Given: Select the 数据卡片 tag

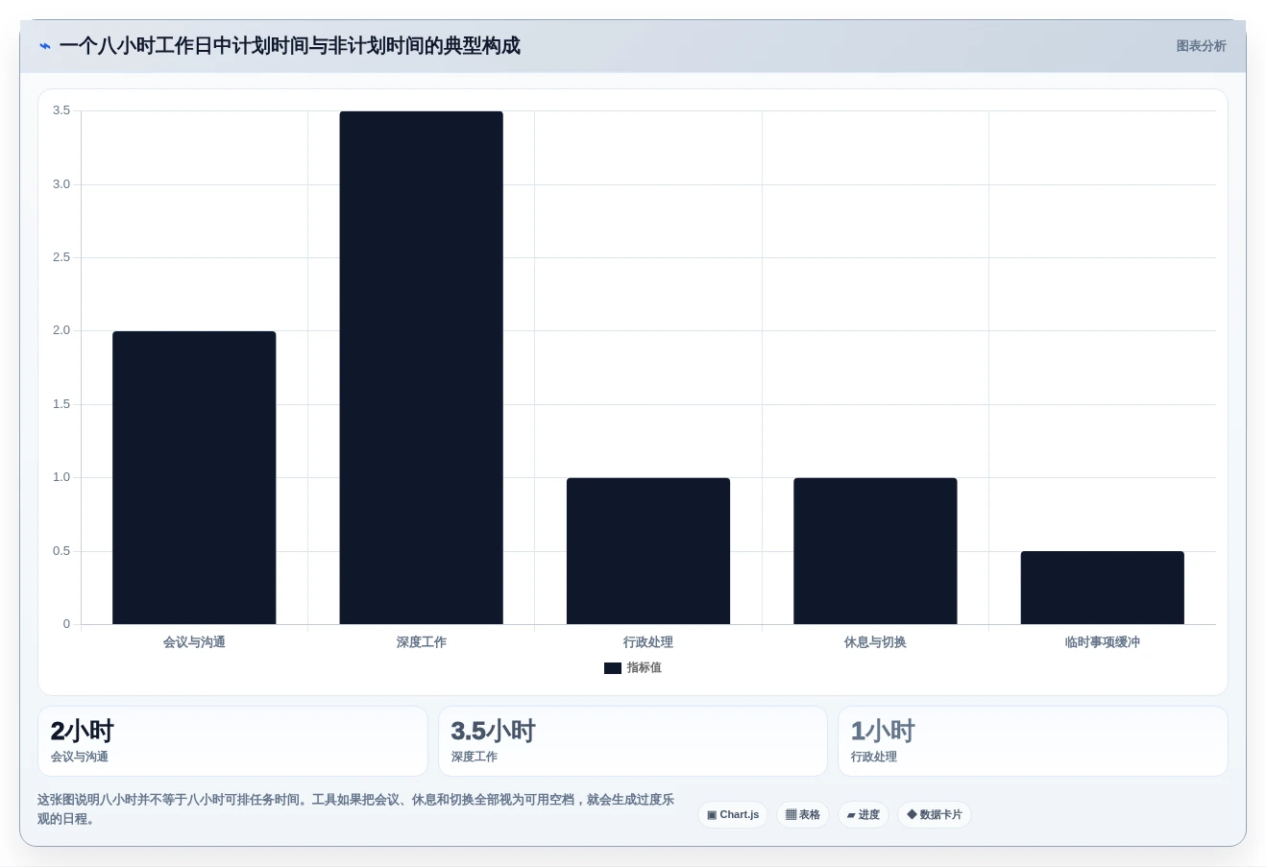Looking at the screenshot, I should (935, 814).
